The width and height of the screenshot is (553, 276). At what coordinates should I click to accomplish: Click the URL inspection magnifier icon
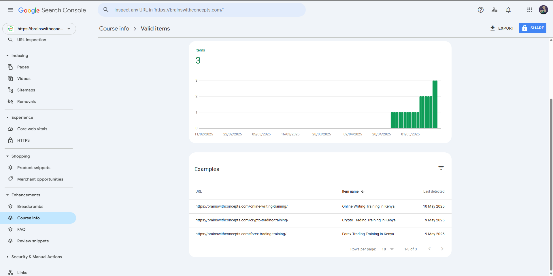[x=10, y=40]
